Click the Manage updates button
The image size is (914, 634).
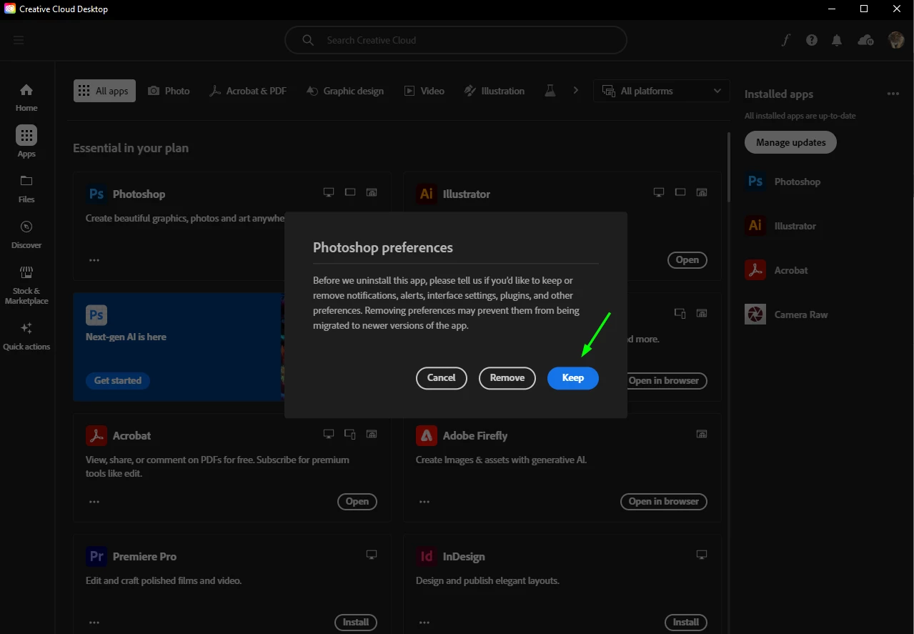[x=790, y=142]
